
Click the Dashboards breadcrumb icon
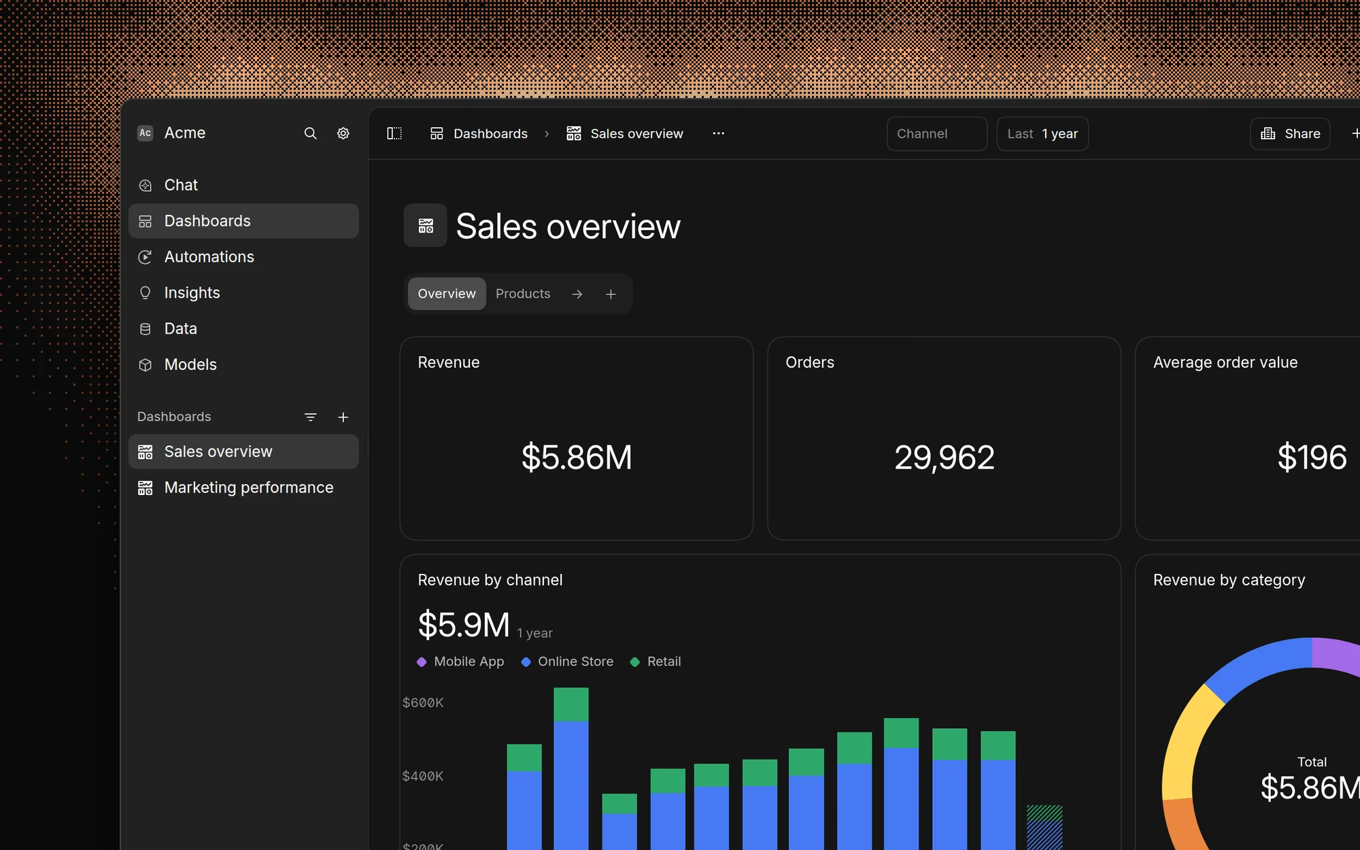pos(437,133)
